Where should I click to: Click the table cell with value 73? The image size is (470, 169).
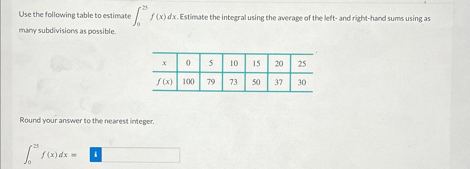coord(234,82)
